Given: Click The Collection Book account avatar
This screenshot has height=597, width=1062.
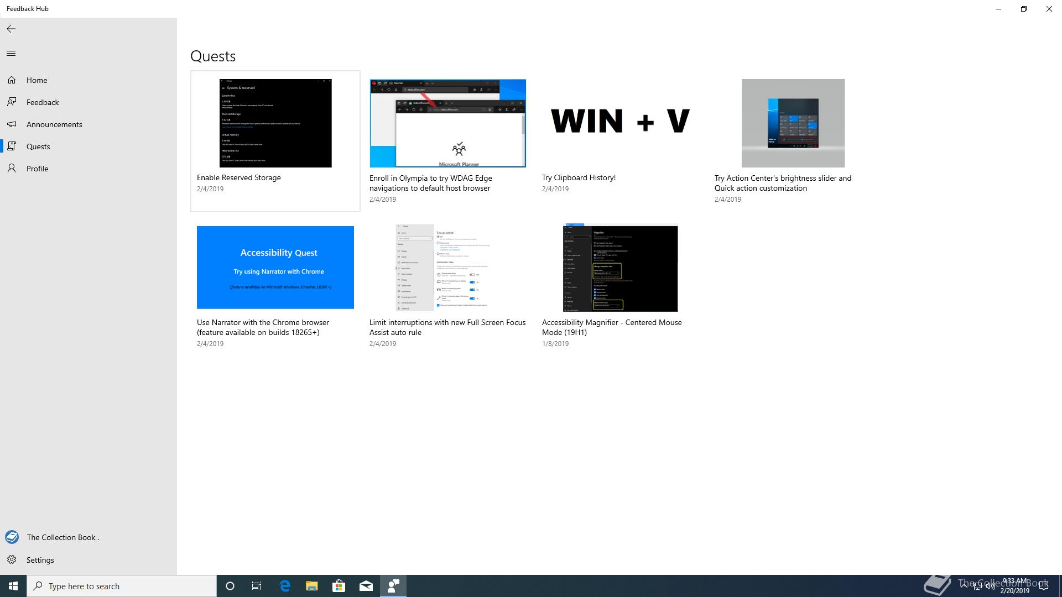Looking at the screenshot, I should pos(12,537).
